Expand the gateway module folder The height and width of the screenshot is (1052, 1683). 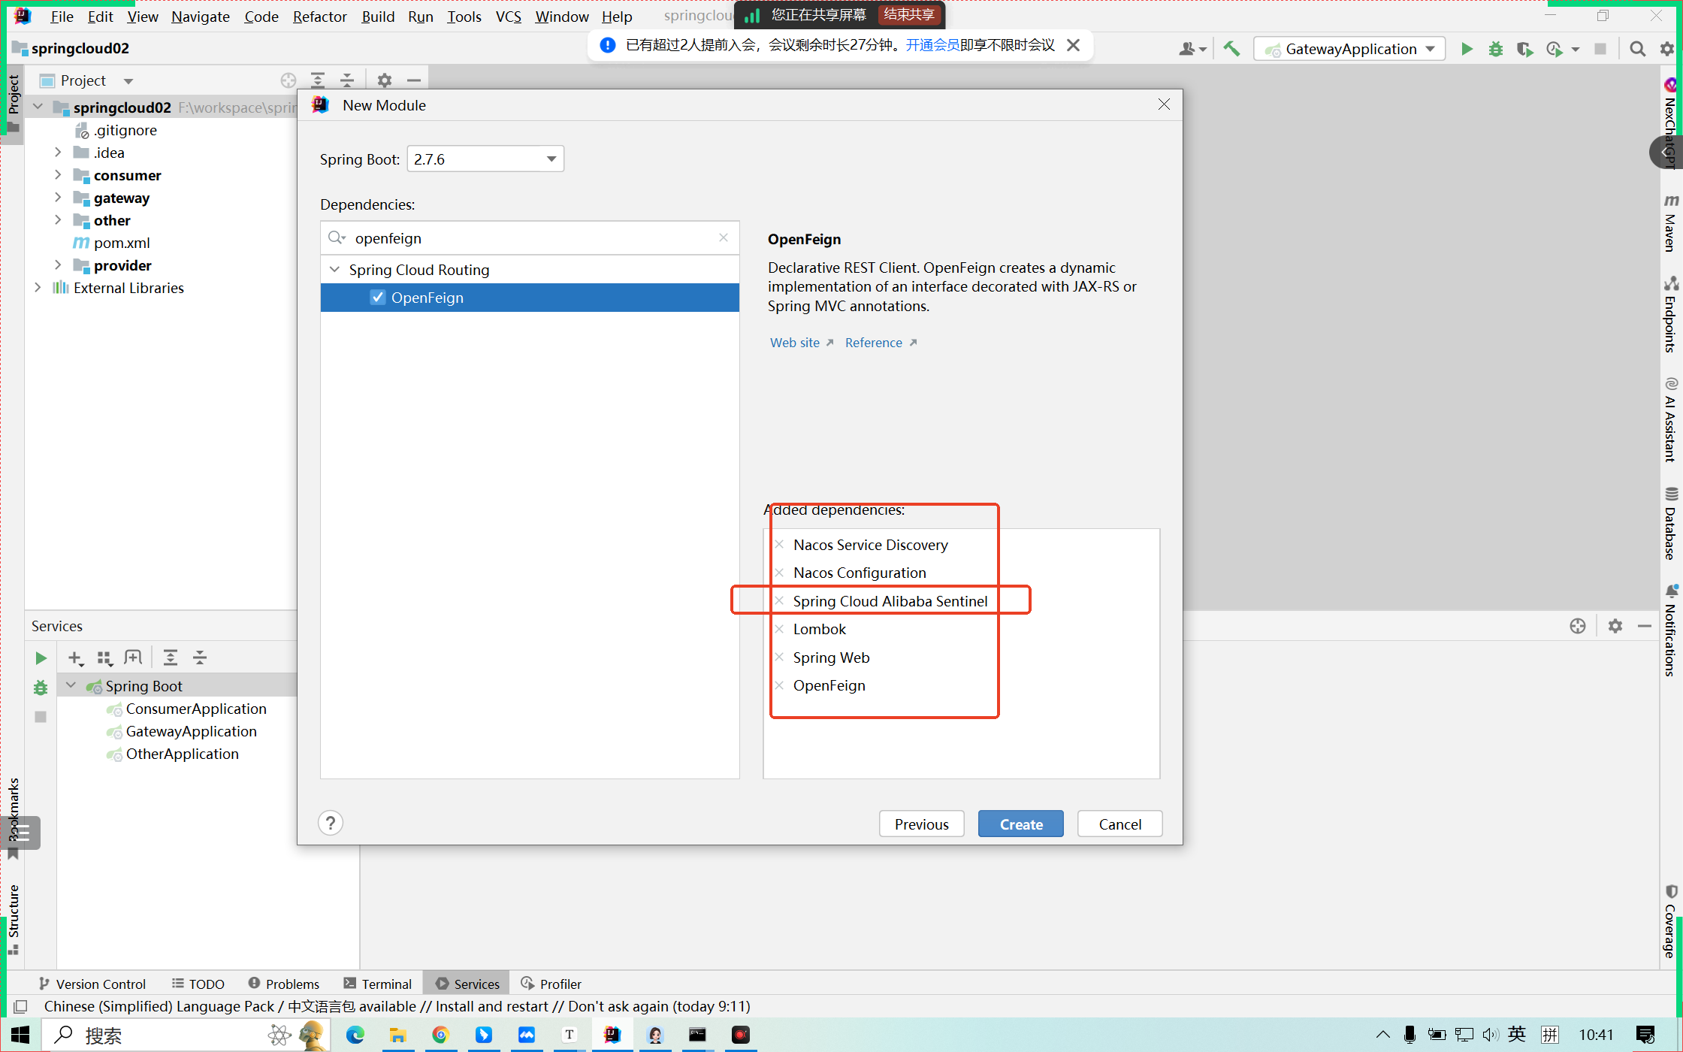pyautogui.click(x=58, y=198)
